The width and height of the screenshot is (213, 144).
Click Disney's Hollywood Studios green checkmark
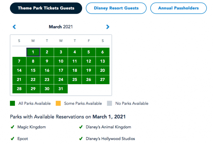[81, 139]
